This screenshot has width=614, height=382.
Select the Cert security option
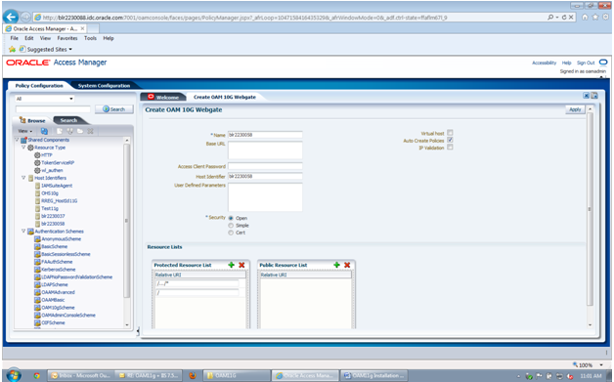click(231, 233)
